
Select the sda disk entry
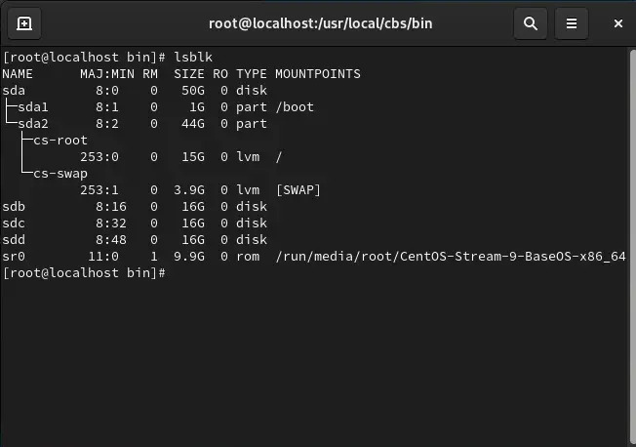14,91
